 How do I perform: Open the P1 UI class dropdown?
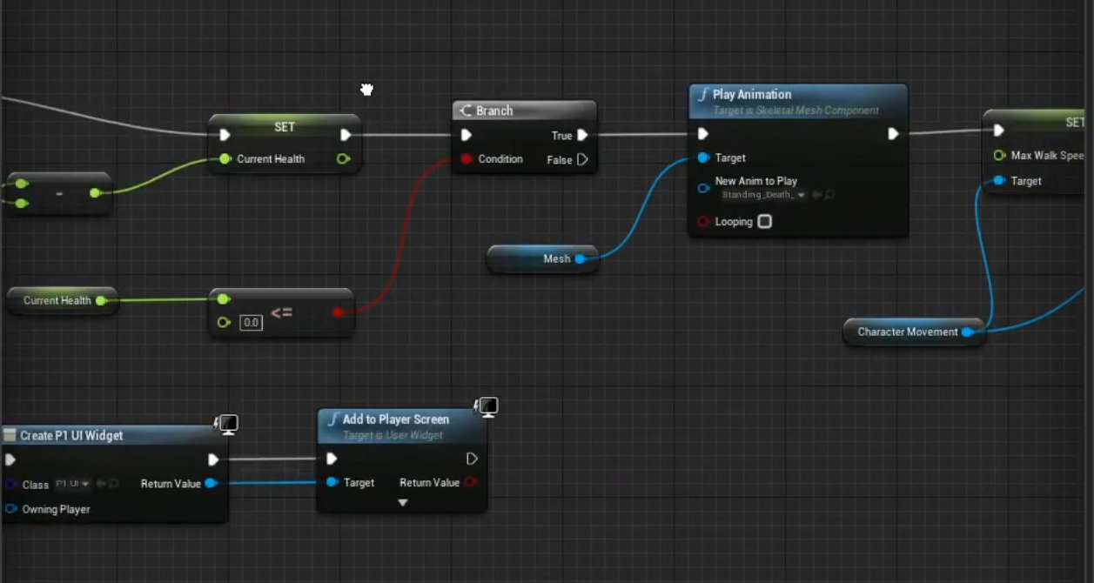tap(73, 484)
